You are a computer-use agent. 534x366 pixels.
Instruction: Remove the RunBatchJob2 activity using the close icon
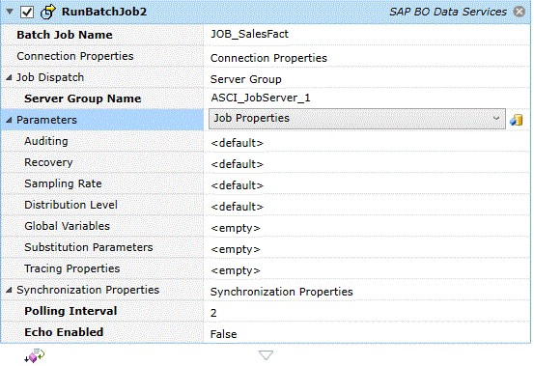tap(520, 12)
